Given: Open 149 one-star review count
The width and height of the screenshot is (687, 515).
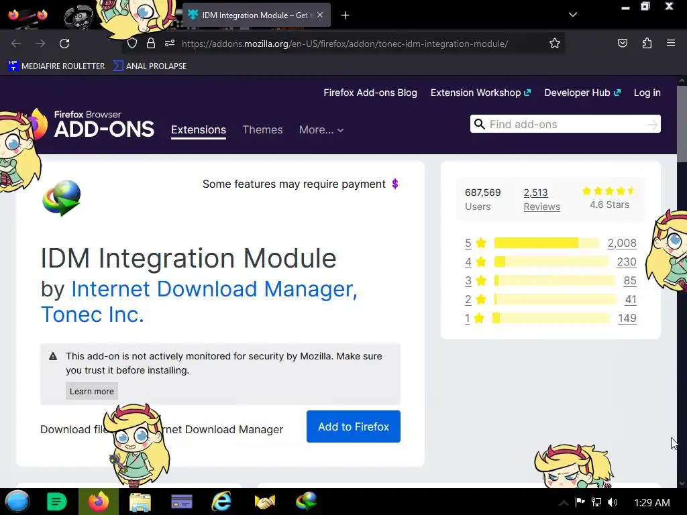Looking at the screenshot, I should pyautogui.click(x=627, y=319).
